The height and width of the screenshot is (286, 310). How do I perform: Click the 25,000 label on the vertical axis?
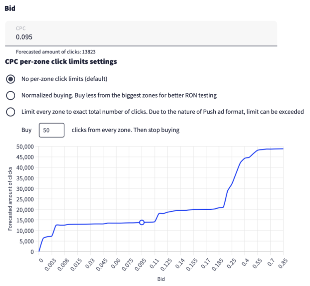25,199
